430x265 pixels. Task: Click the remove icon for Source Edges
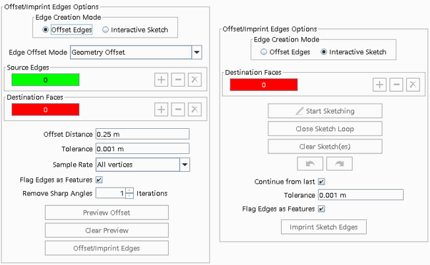click(178, 80)
